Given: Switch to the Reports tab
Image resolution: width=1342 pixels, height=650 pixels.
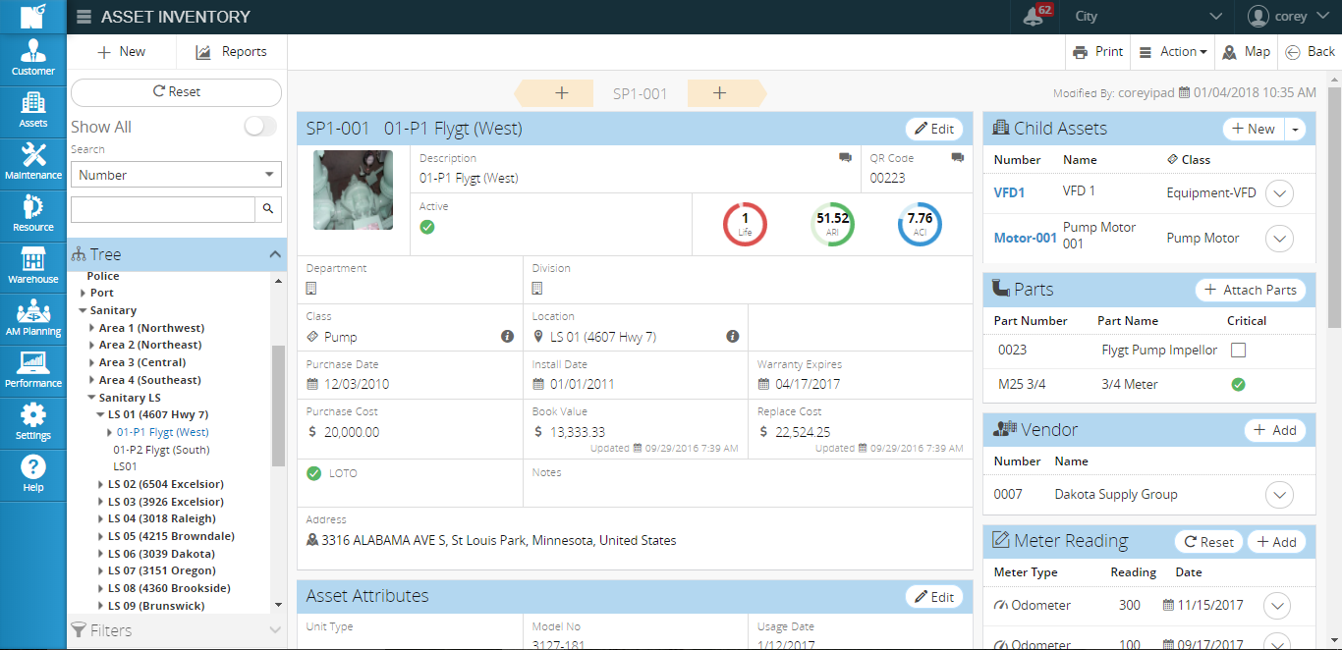Looking at the screenshot, I should tap(231, 51).
